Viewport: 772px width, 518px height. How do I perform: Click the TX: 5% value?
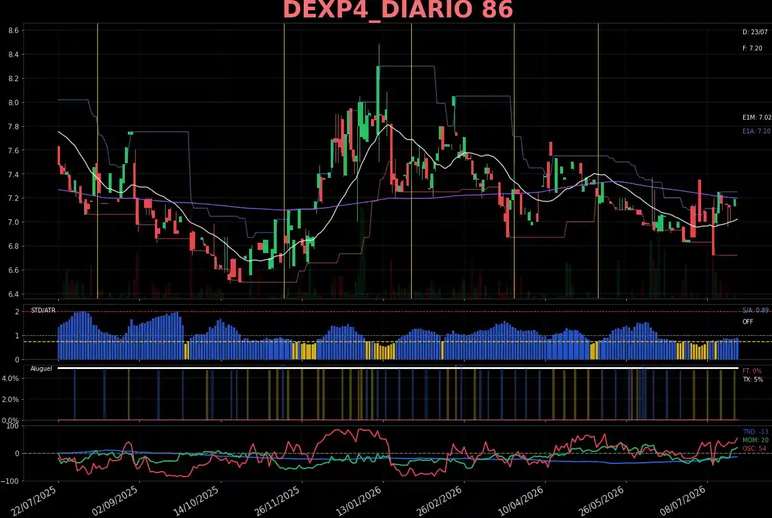[x=753, y=380]
